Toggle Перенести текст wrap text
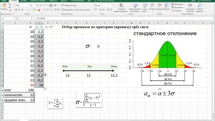Viewport: 215px width, 121px height. pyautogui.click(x=69, y=5)
